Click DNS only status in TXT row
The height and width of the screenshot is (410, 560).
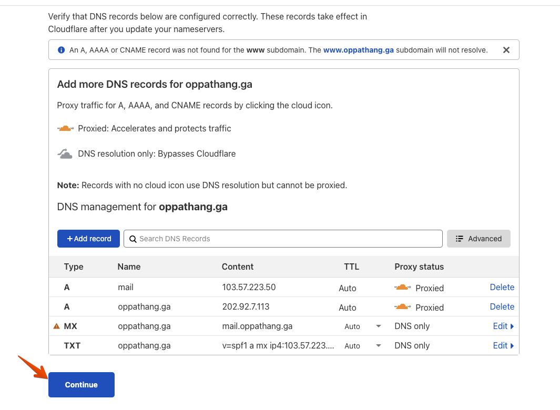pos(412,345)
